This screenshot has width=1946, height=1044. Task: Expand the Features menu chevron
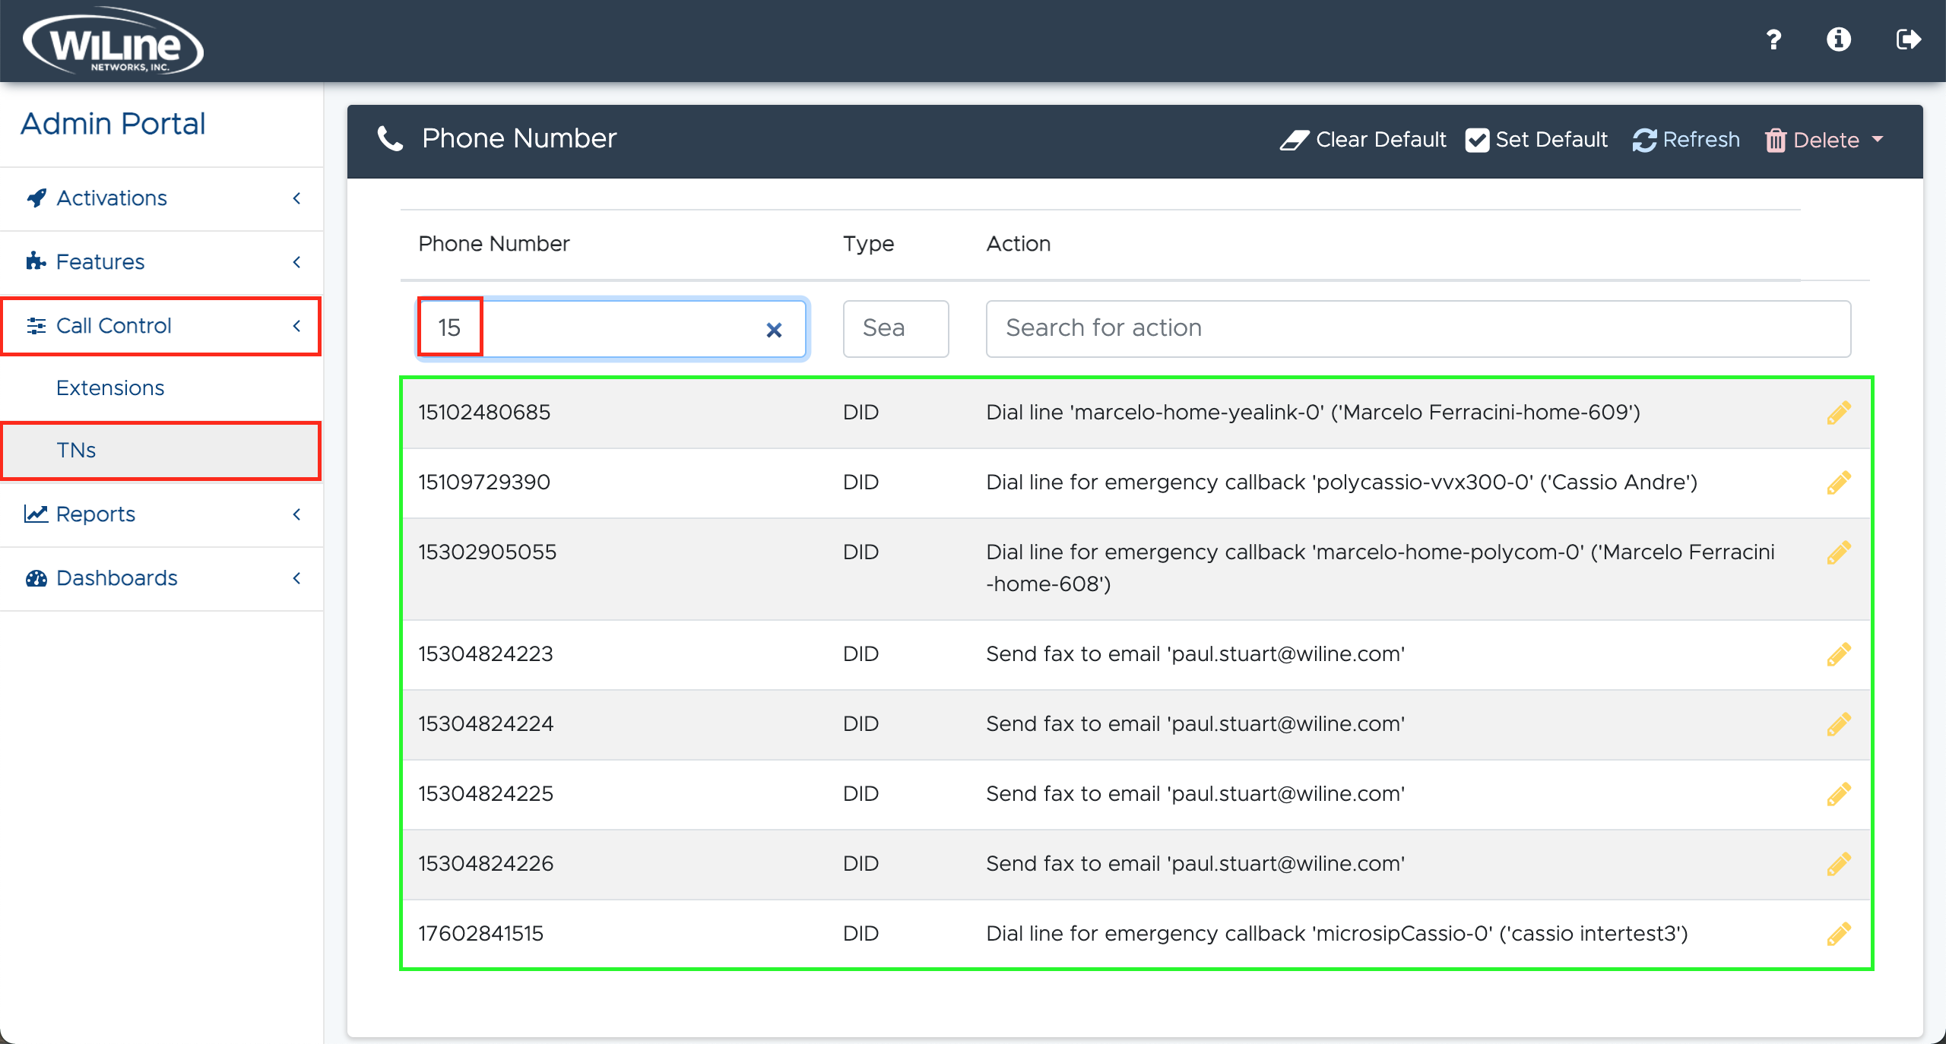pyautogui.click(x=296, y=262)
